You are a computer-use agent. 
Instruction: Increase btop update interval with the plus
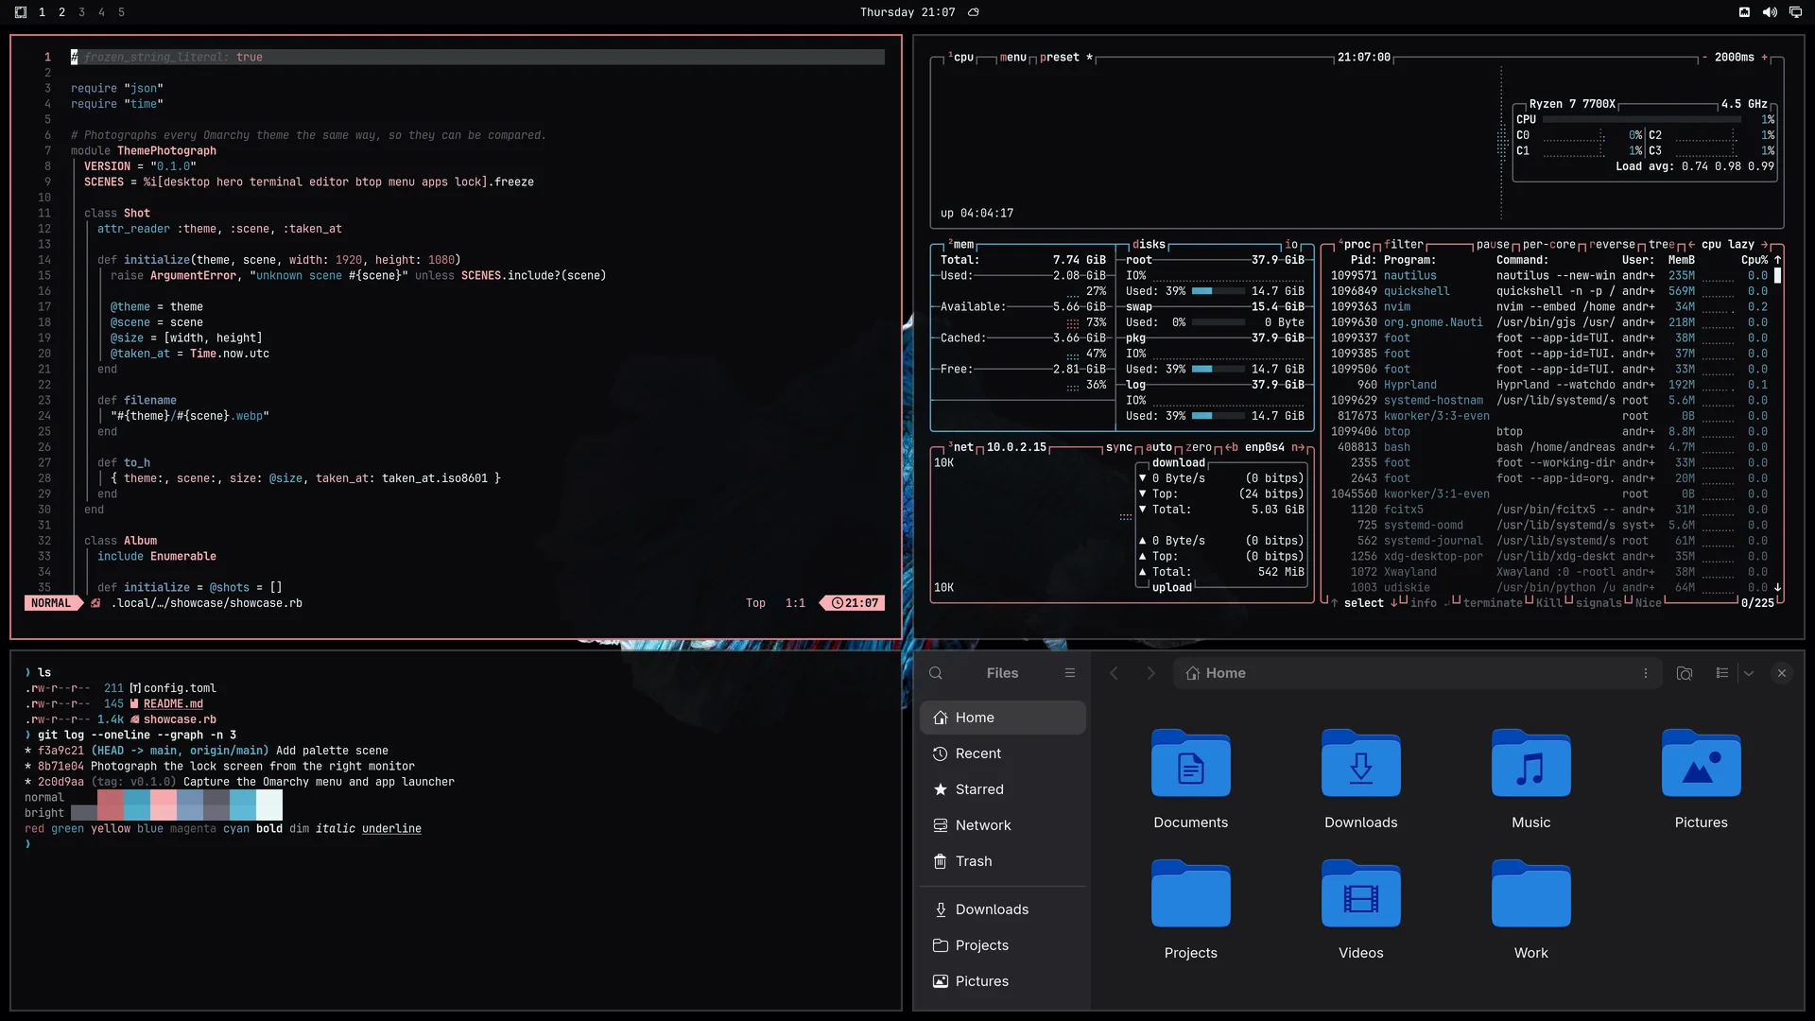[1764, 57]
